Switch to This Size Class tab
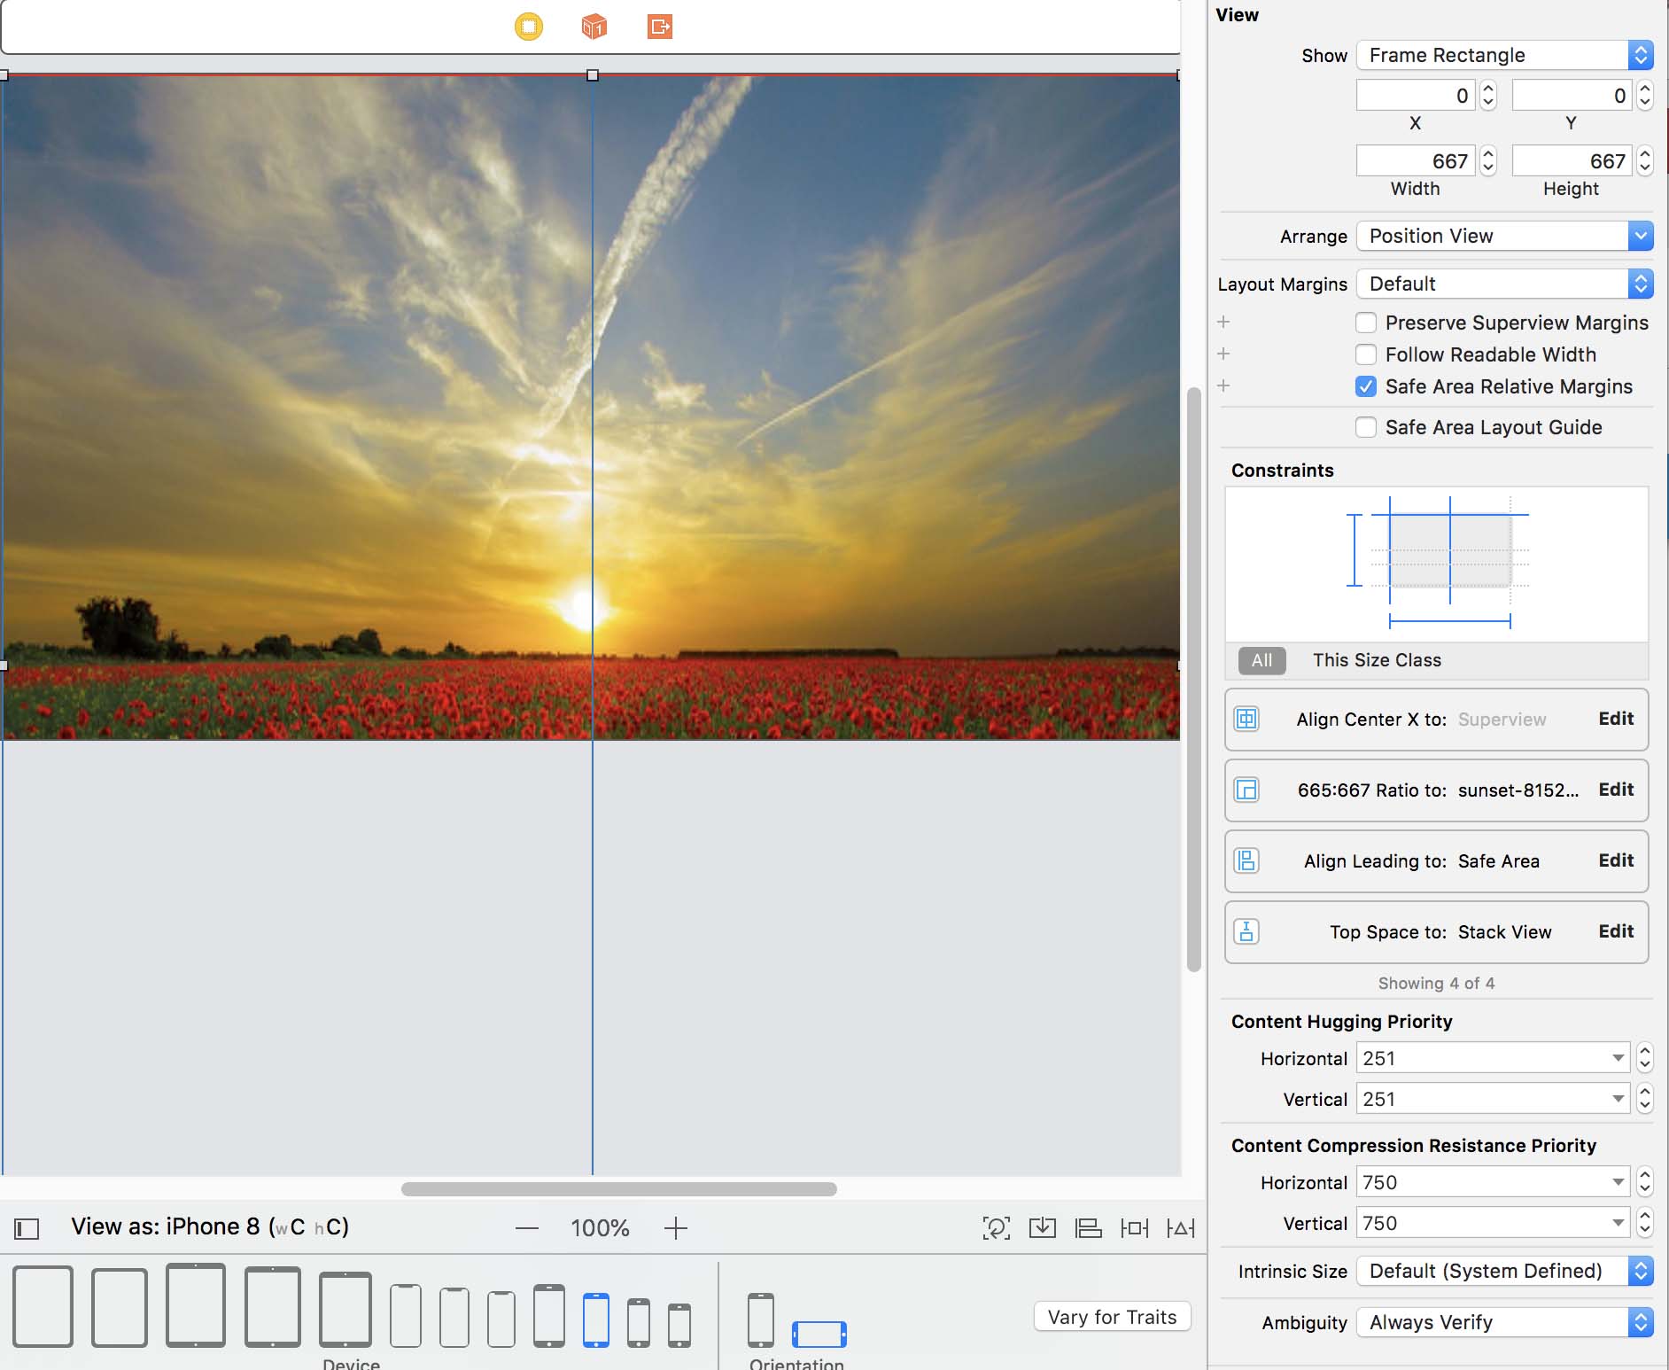The image size is (1669, 1370). tap(1377, 660)
